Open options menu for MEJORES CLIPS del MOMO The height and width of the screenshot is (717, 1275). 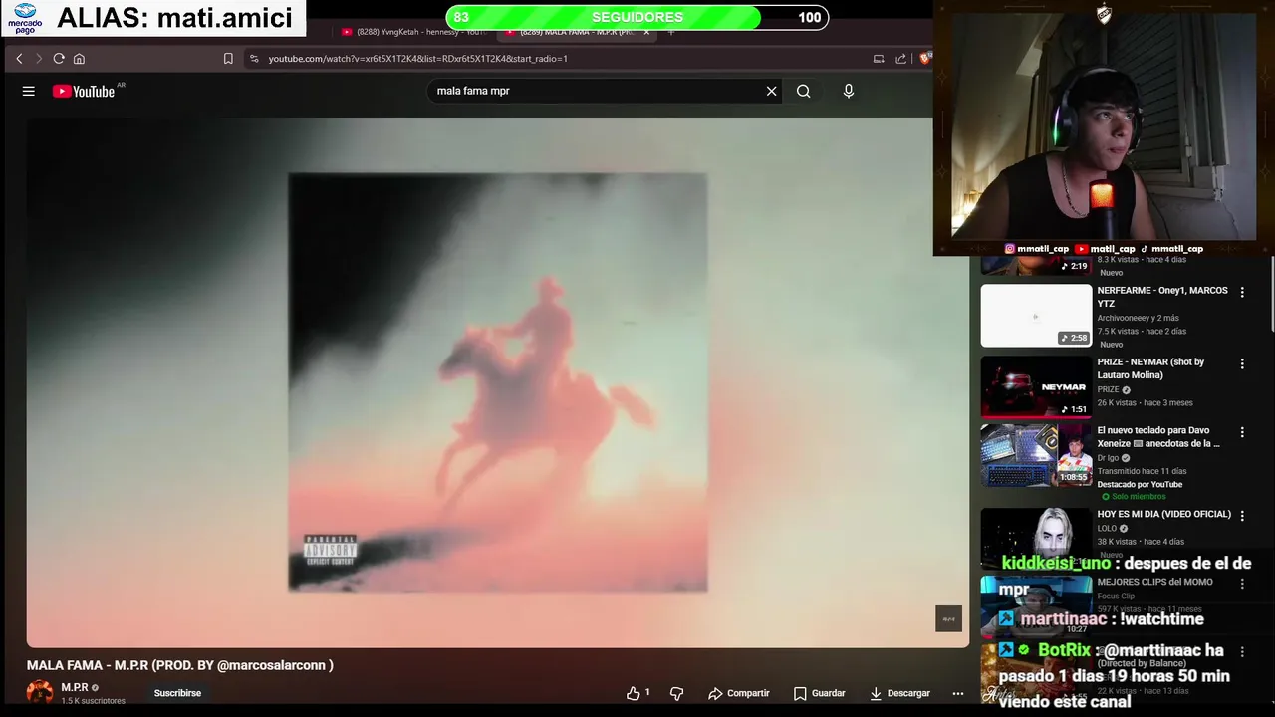pyautogui.click(x=1242, y=584)
